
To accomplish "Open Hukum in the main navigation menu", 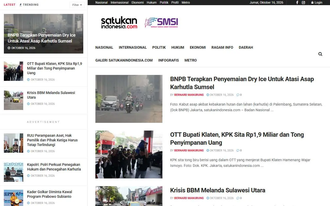I will click(178, 47).
